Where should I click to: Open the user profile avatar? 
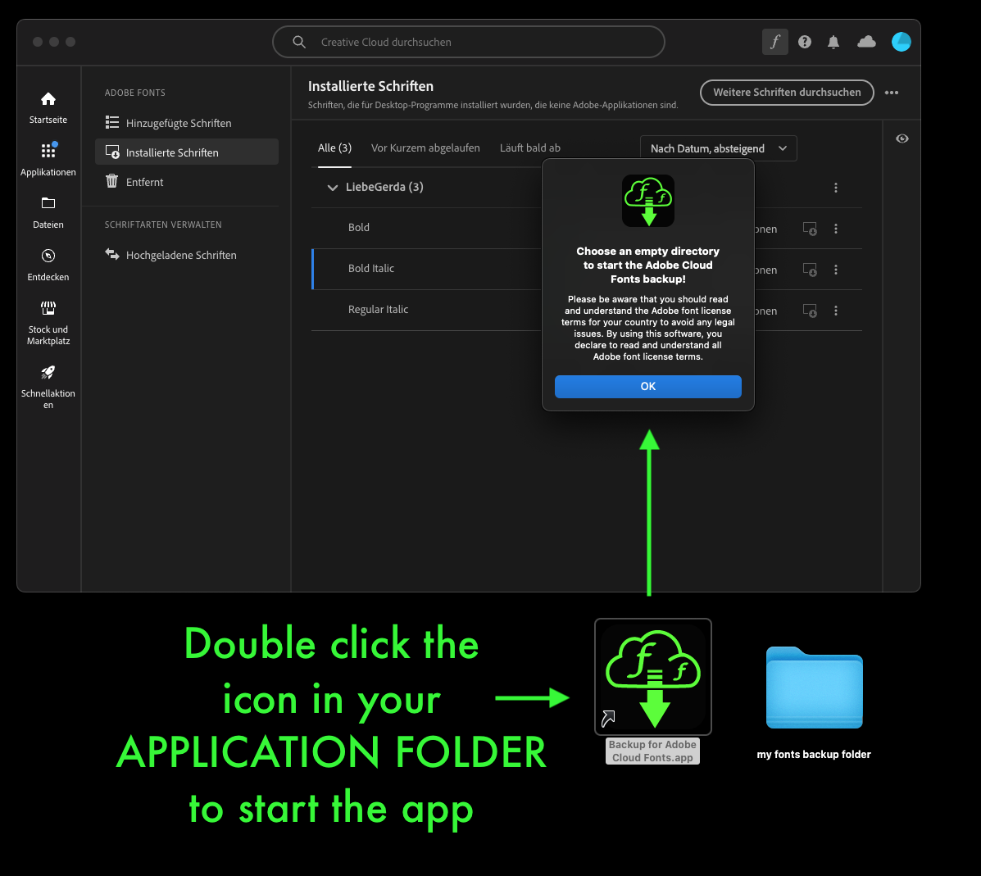point(901,42)
